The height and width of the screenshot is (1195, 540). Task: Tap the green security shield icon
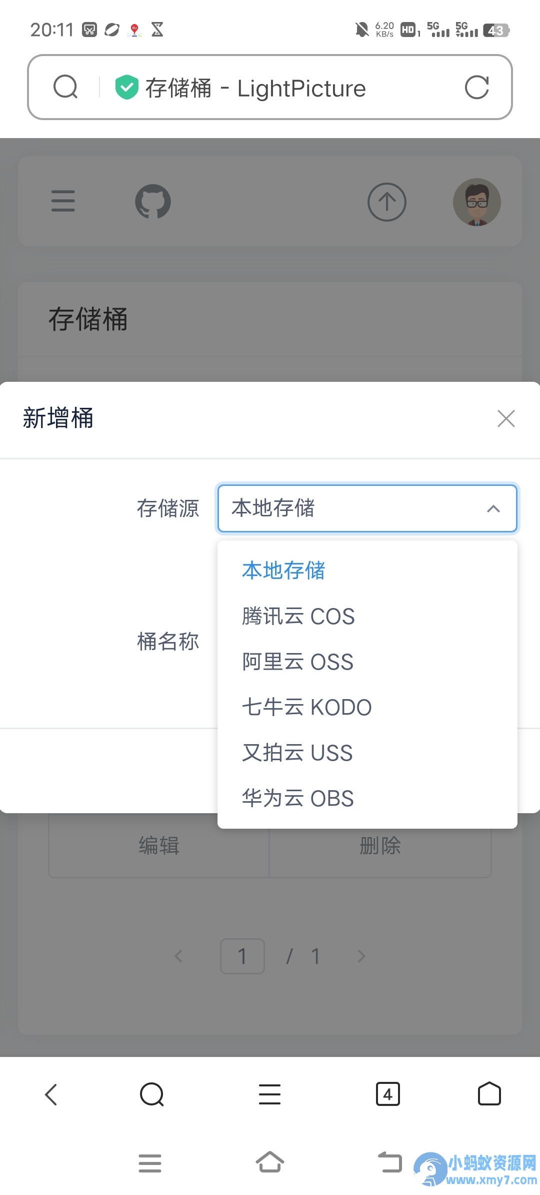point(126,87)
